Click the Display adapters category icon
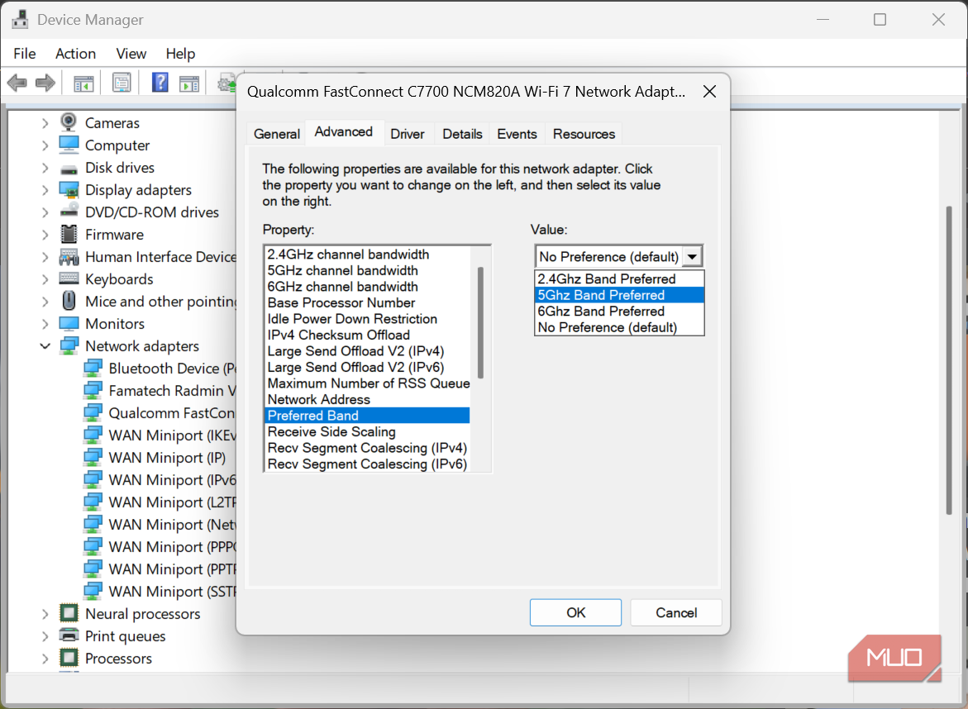Screen dimensions: 968x709 point(69,189)
